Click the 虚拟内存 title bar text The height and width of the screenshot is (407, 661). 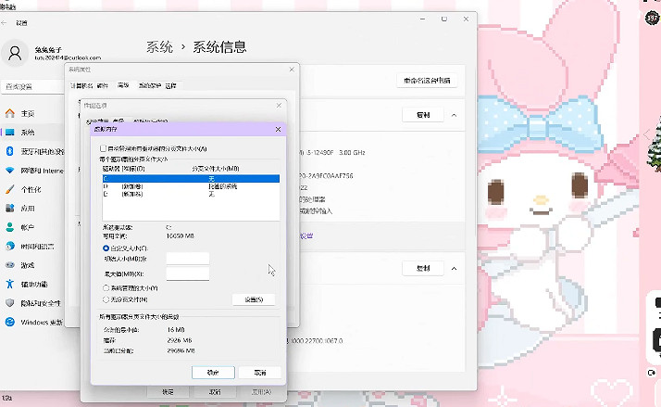(106, 129)
